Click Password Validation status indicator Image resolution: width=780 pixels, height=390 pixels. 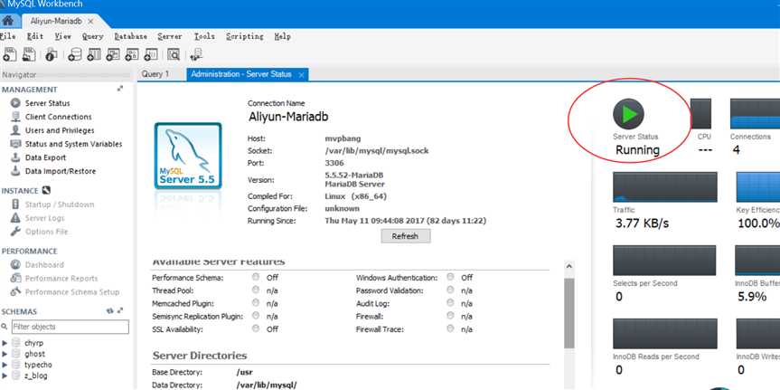tap(450, 290)
